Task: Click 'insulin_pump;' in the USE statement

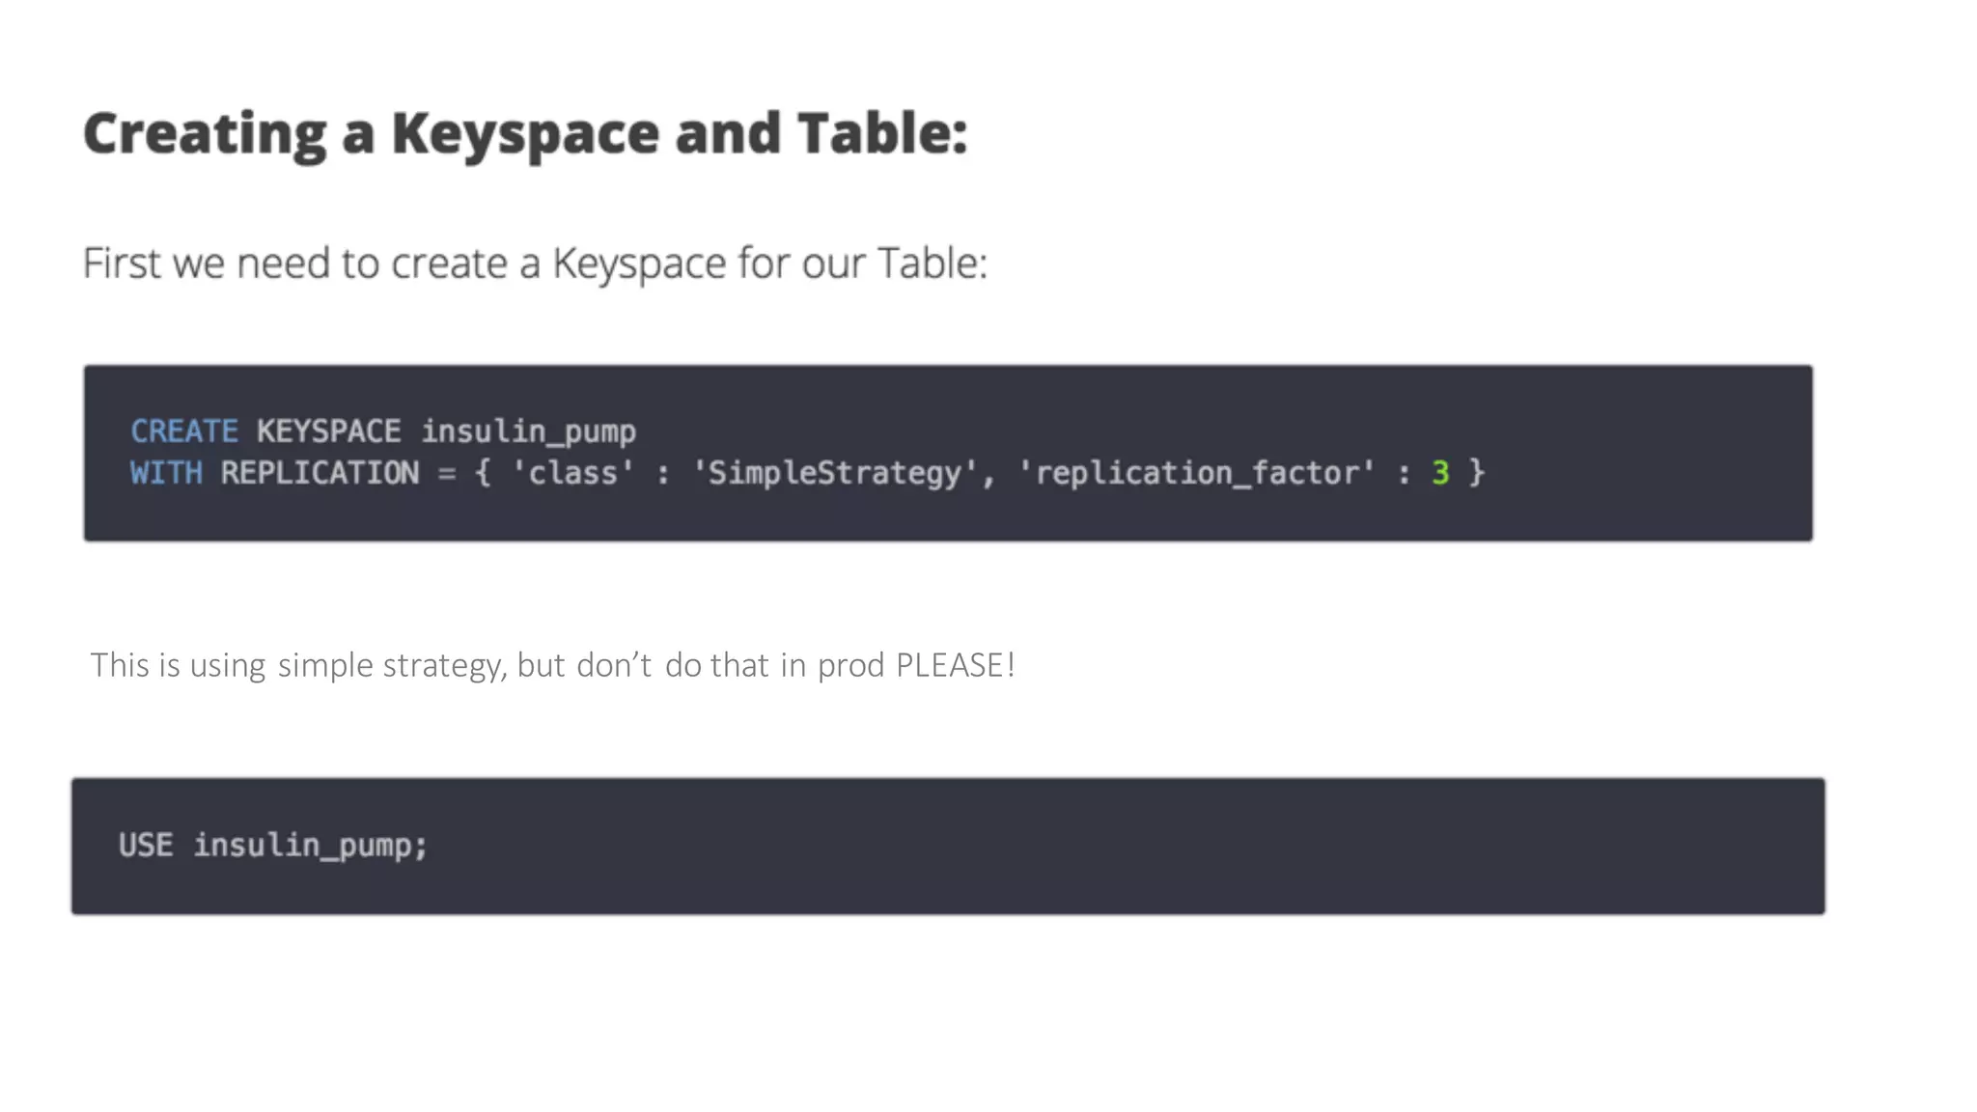Action: coord(310,846)
